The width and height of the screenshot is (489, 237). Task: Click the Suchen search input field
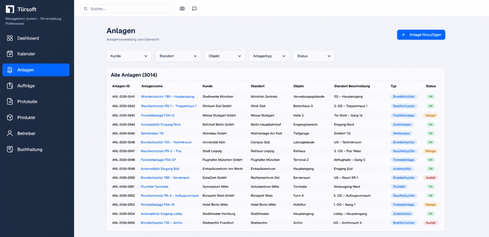click(126, 9)
